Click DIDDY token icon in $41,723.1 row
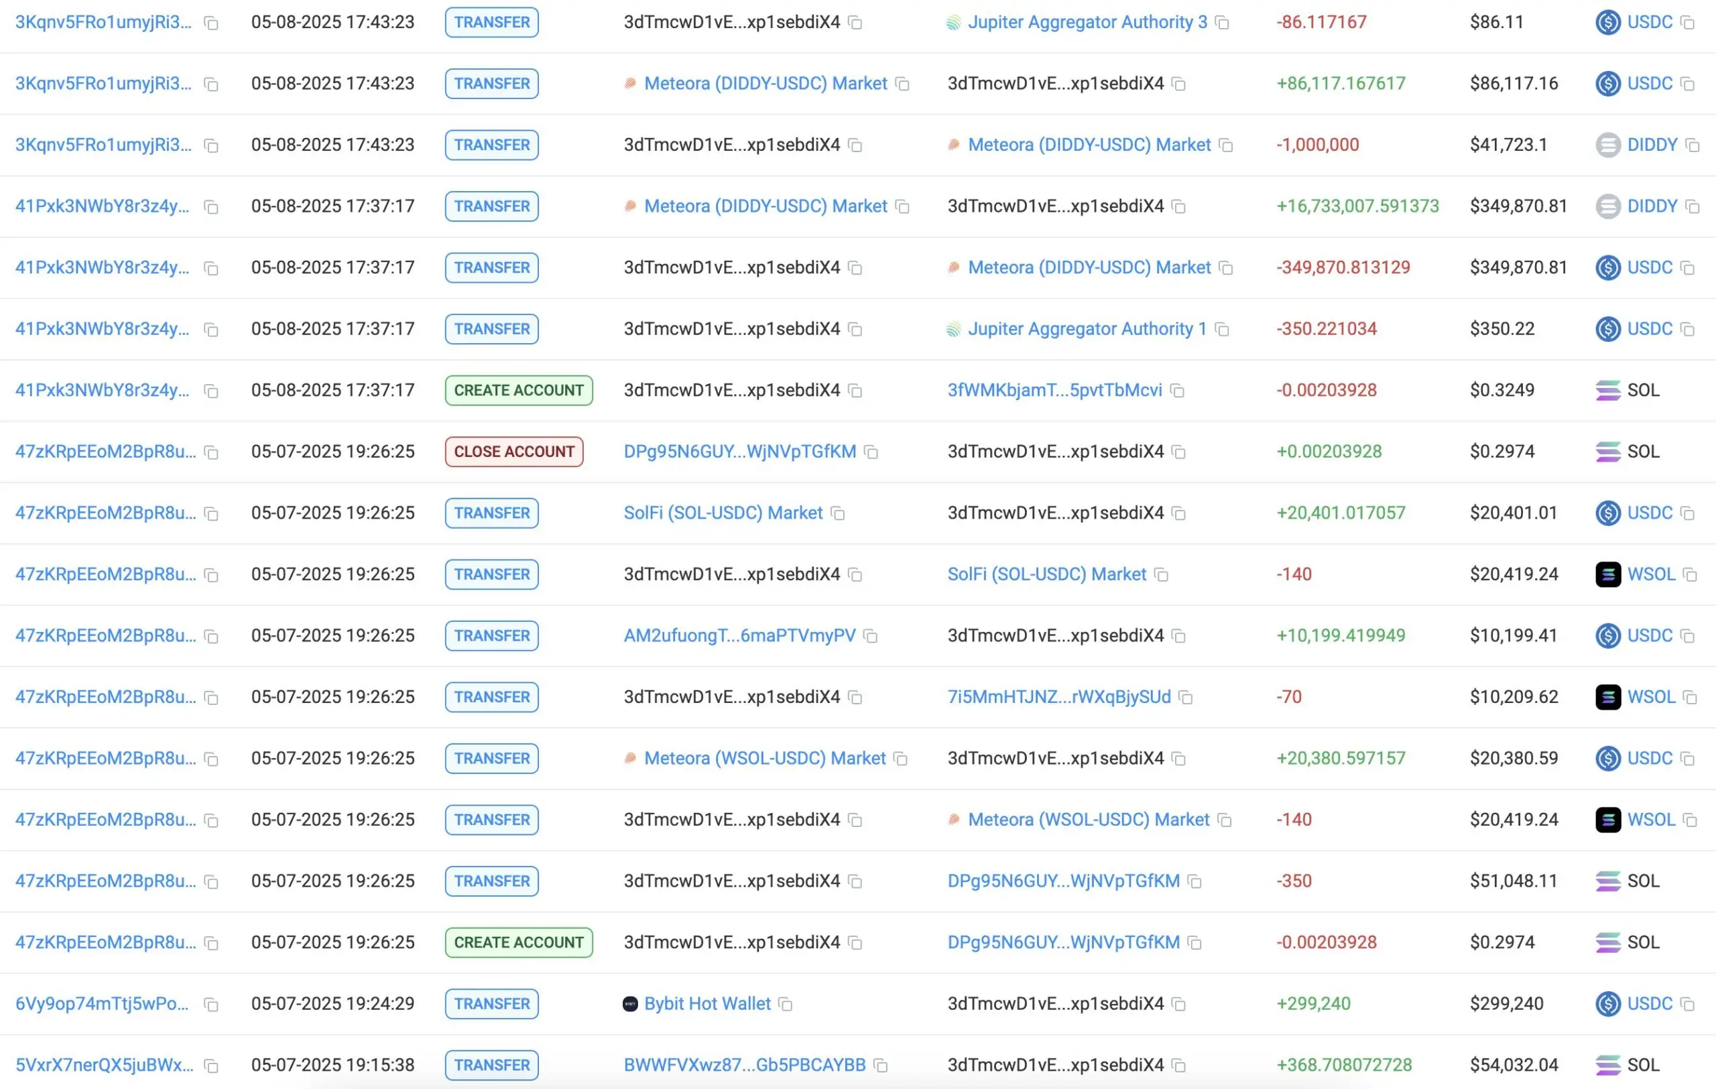 tap(1607, 145)
